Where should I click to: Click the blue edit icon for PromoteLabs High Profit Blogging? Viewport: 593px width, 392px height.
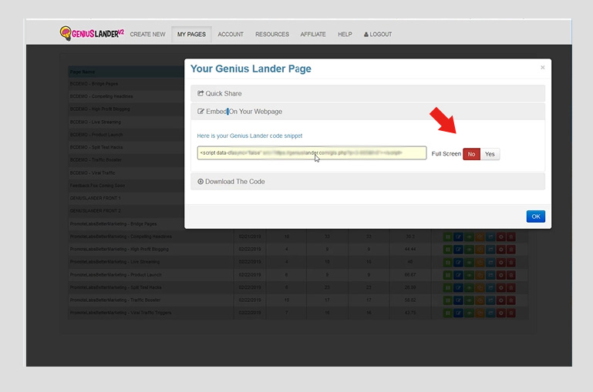pos(458,250)
